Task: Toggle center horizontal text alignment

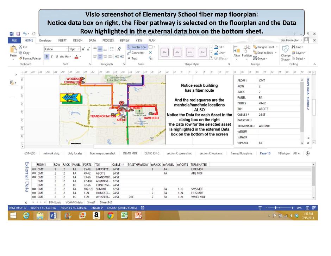Action: pos(100,56)
